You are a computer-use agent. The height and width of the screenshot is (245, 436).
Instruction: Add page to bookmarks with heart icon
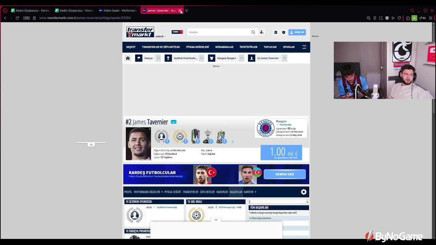399,18
